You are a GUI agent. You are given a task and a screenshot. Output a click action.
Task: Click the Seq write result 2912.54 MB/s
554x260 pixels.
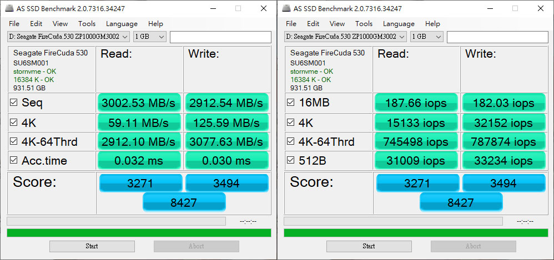click(x=226, y=103)
